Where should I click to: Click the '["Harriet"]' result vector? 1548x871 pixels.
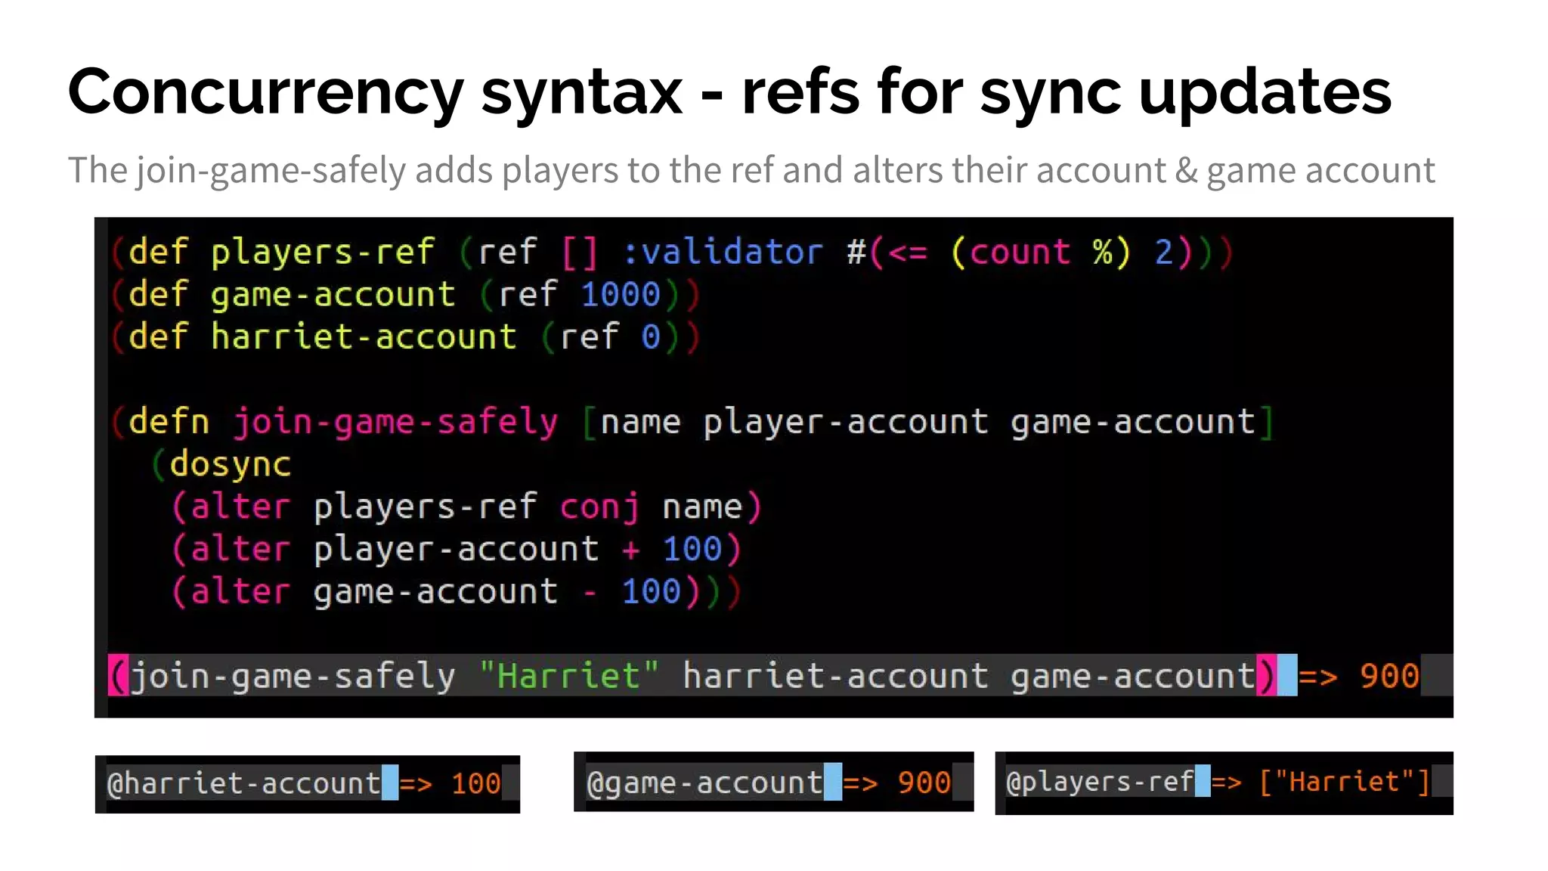point(1344,781)
